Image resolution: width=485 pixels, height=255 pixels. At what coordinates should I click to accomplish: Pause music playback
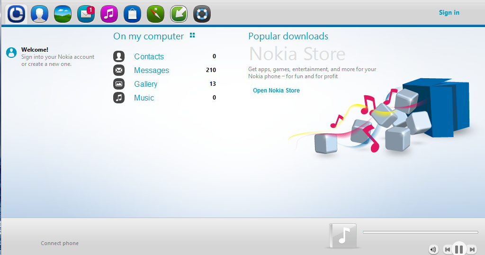point(459,249)
